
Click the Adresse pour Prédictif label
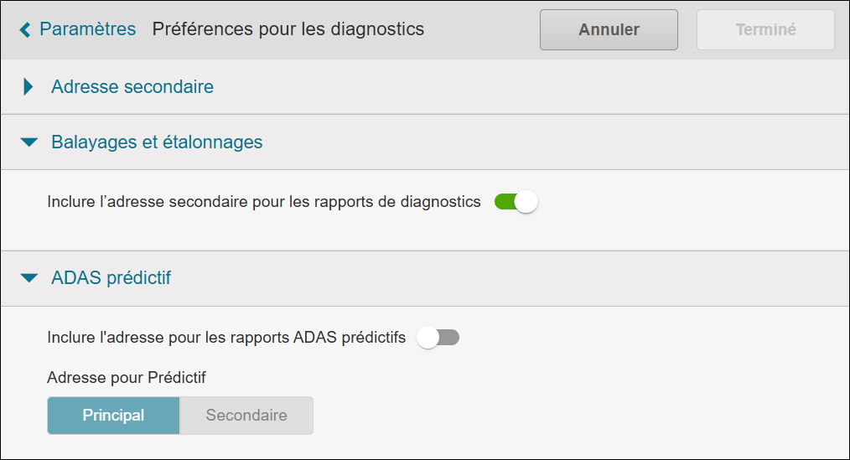coord(127,377)
